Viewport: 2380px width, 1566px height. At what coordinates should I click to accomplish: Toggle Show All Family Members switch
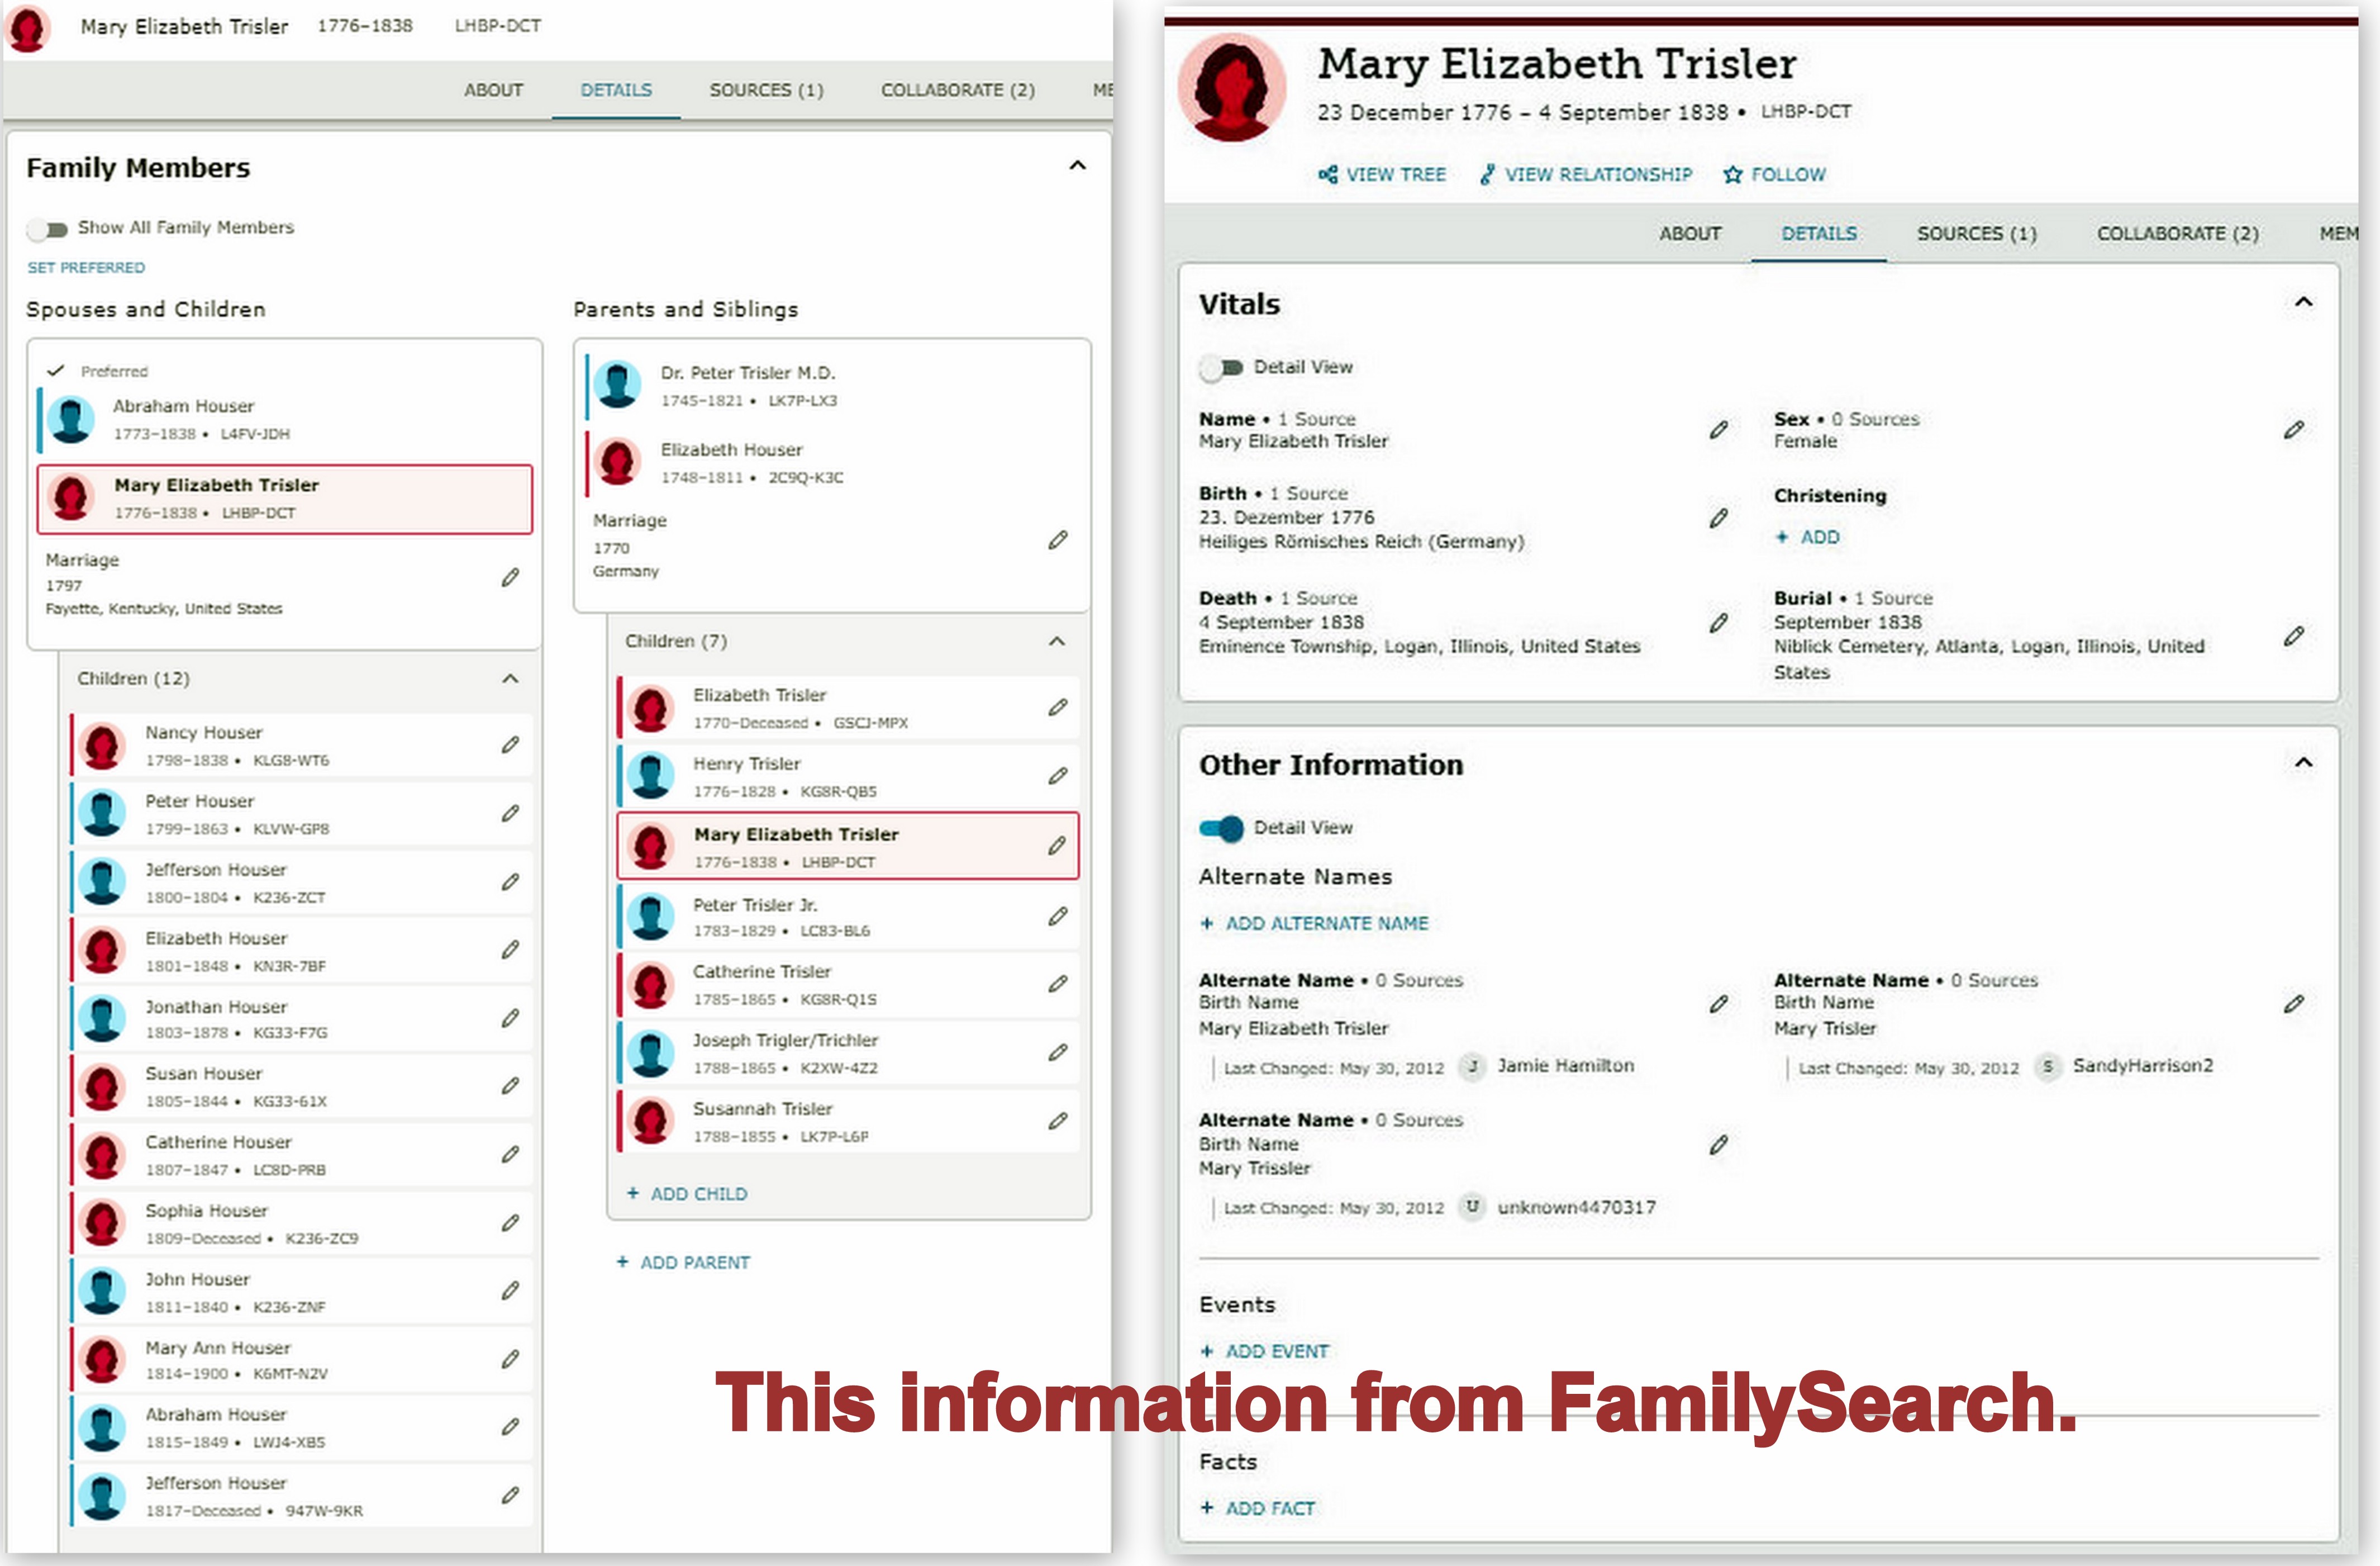click(x=47, y=228)
